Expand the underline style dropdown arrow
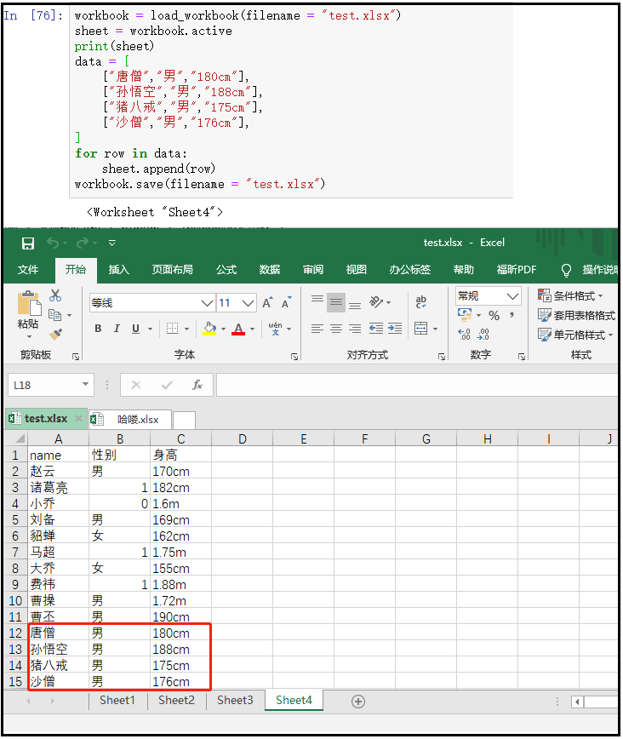This screenshot has width=623, height=739. (151, 329)
